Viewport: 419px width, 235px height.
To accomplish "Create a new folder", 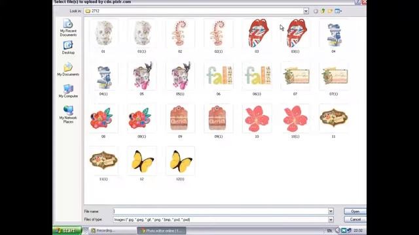I will click(330, 11).
